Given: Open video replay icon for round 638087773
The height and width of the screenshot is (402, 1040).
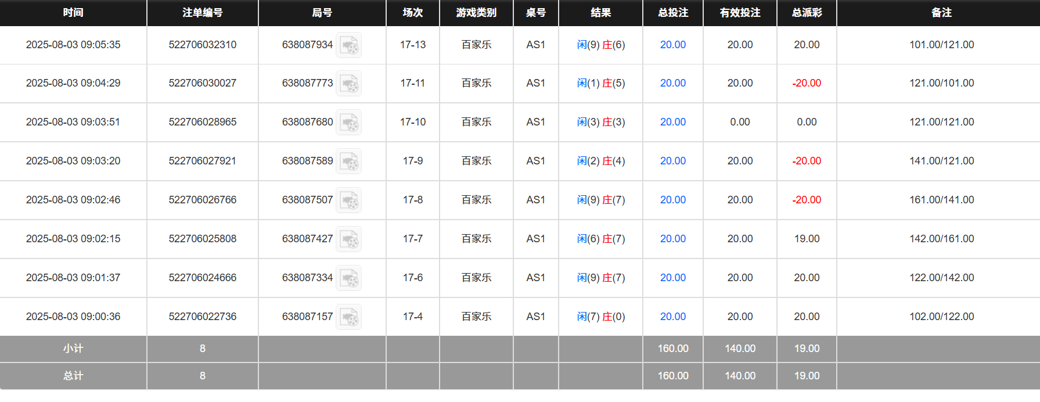Looking at the screenshot, I should click(x=349, y=84).
